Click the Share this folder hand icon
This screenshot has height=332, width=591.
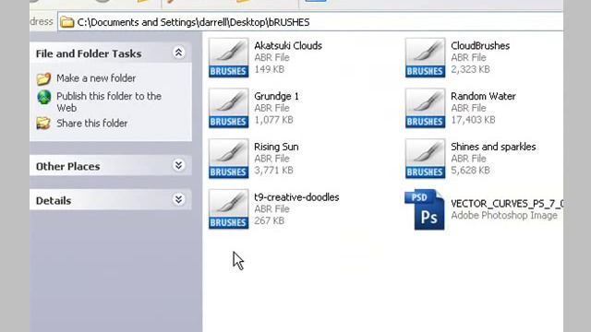43,123
